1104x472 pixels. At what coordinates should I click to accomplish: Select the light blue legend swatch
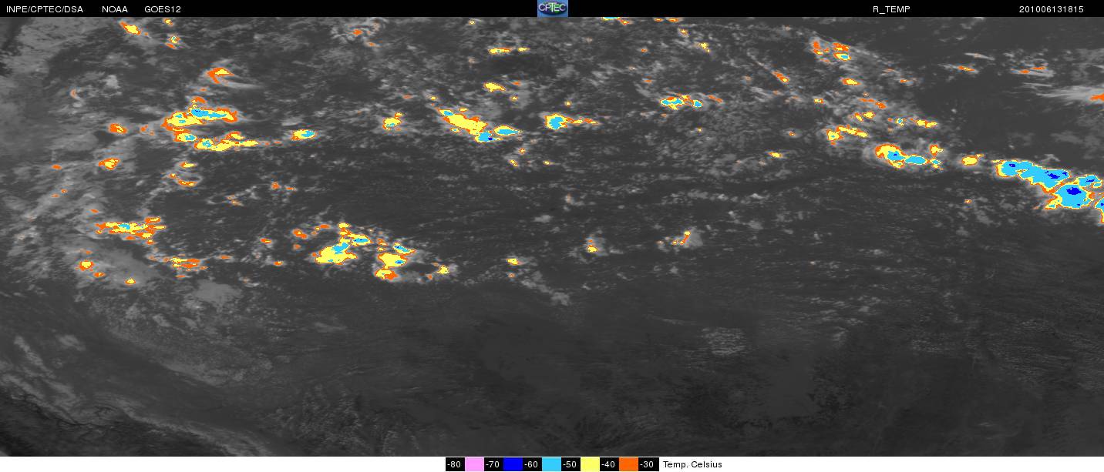coord(551,464)
